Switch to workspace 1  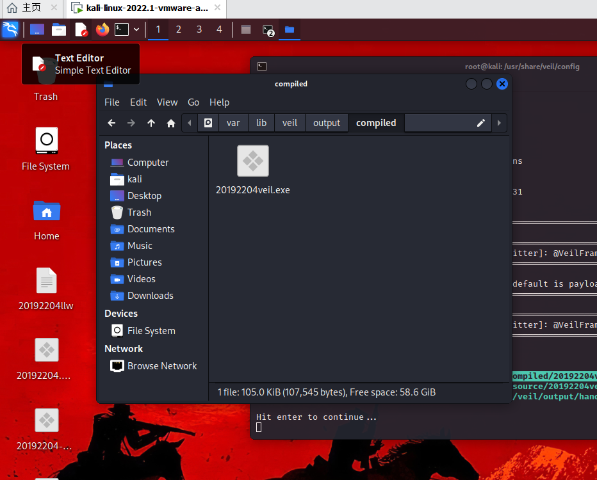(x=158, y=29)
